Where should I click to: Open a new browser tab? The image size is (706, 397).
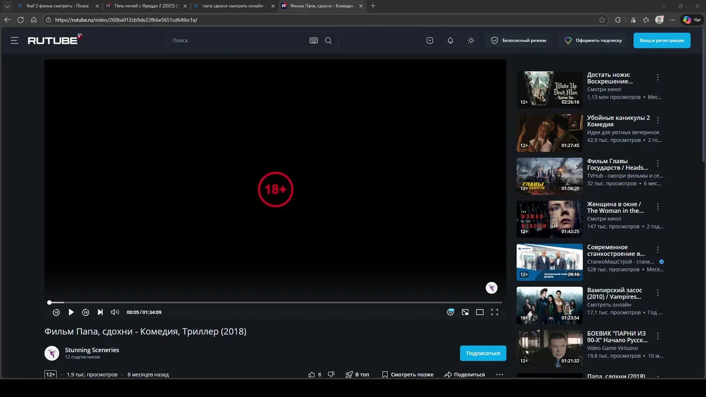[373, 6]
